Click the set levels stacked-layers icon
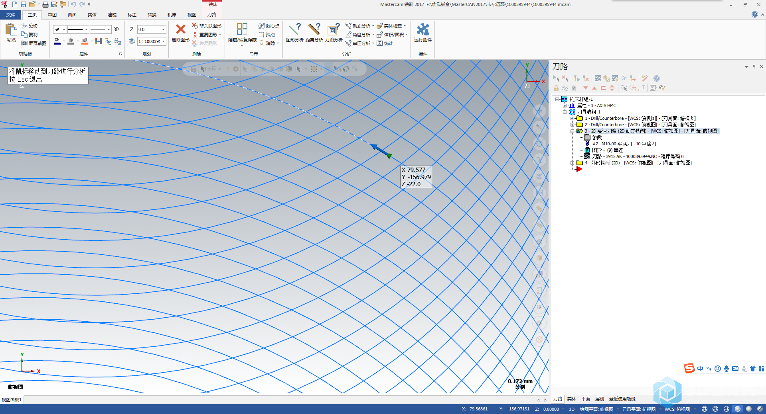 coord(132,41)
